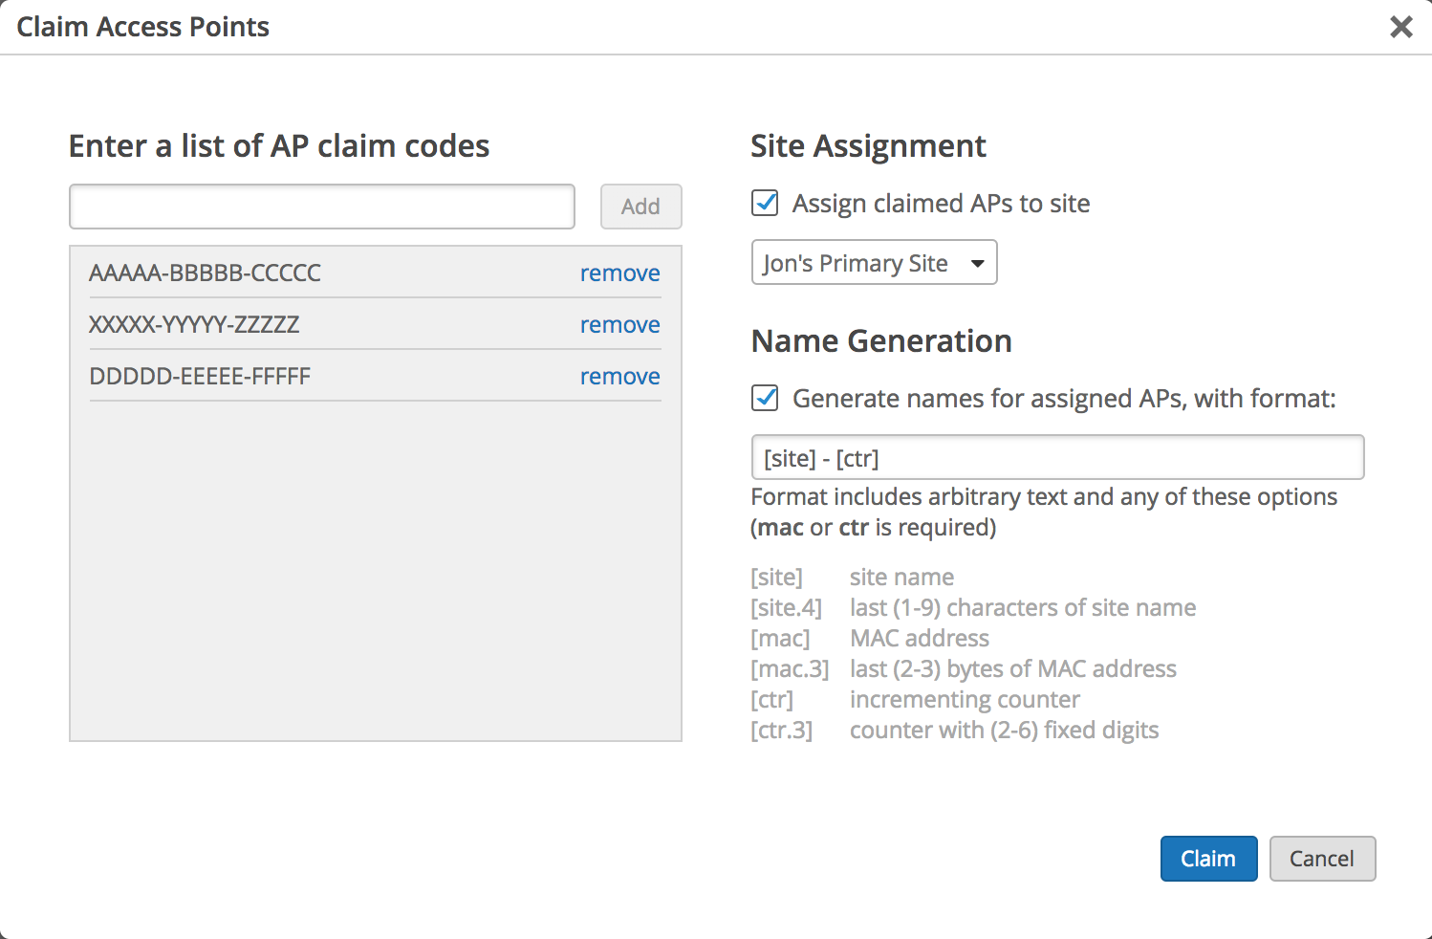Click the AP claim code input field
The image size is (1432, 939).
[x=321, y=207]
